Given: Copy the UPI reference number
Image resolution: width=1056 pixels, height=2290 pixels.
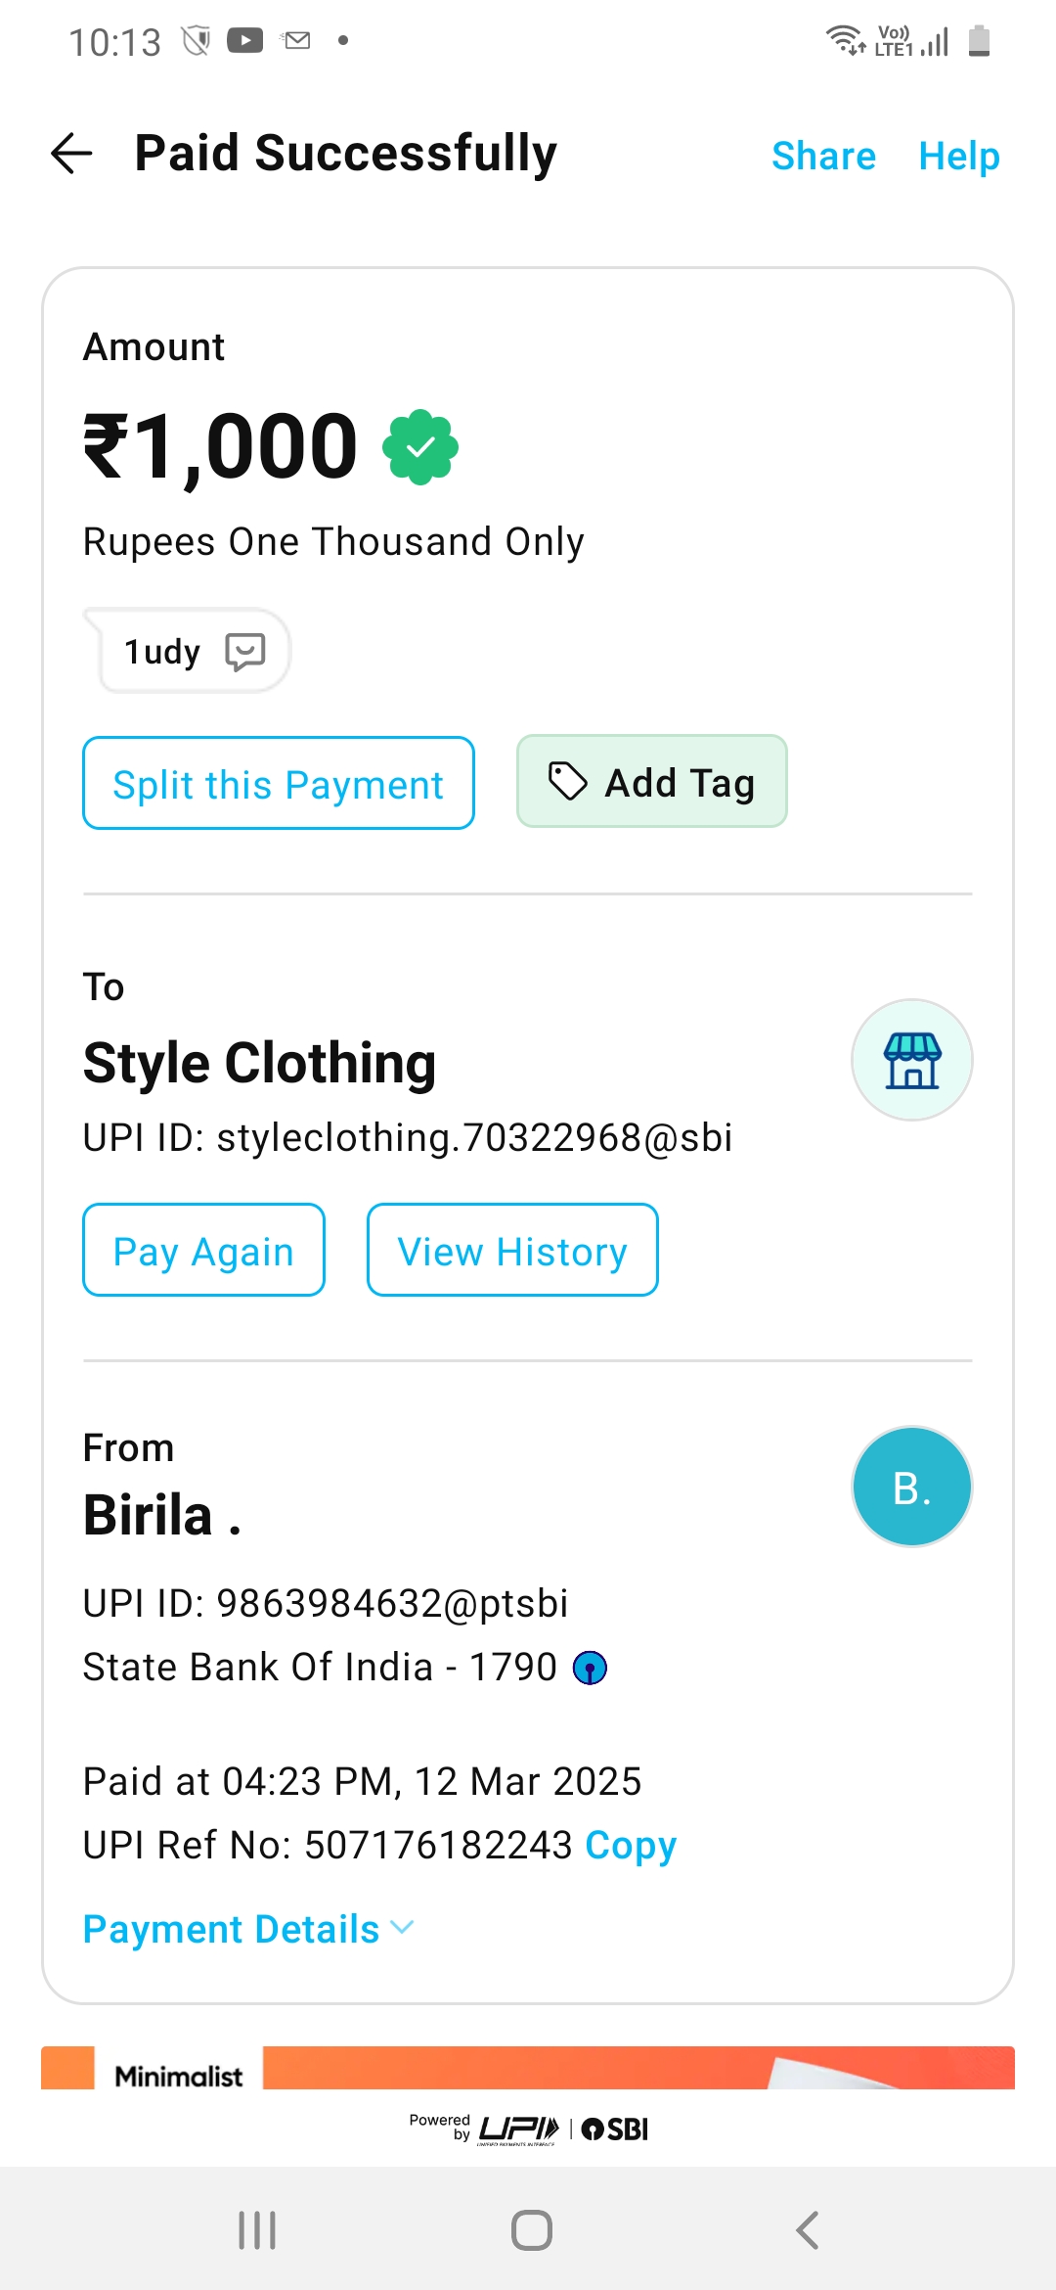Looking at the screenshot, I should (631, 1845).
